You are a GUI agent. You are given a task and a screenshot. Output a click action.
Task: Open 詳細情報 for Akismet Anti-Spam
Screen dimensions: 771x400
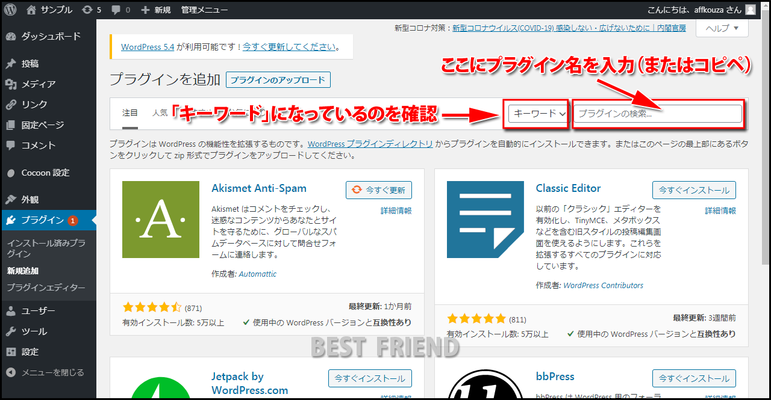396,211
